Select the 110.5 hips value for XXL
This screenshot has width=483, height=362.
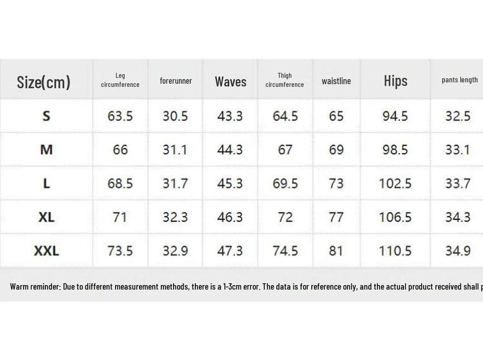[x=395, y=251]
